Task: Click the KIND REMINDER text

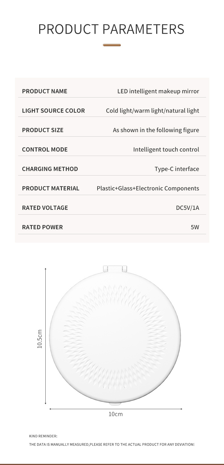Action: pyautogui.click(x=43, y=436)
